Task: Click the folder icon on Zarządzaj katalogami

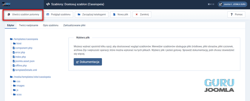Action: click(79, 14)
